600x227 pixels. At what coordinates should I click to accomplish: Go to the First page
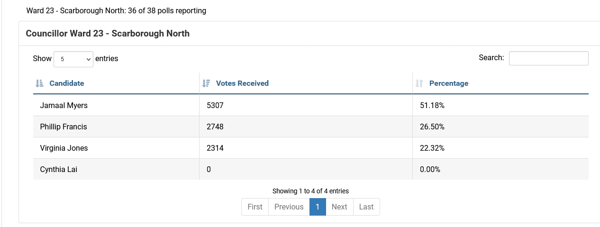[x=255, y=207]
